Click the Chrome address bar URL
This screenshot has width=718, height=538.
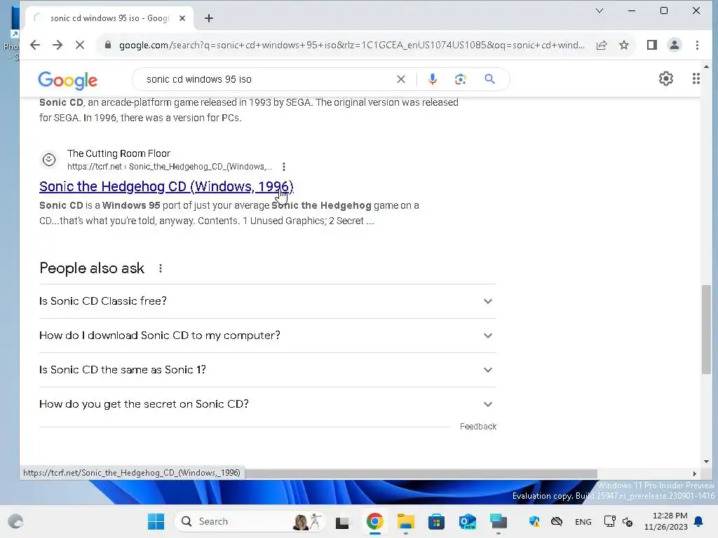pos(351,45)
